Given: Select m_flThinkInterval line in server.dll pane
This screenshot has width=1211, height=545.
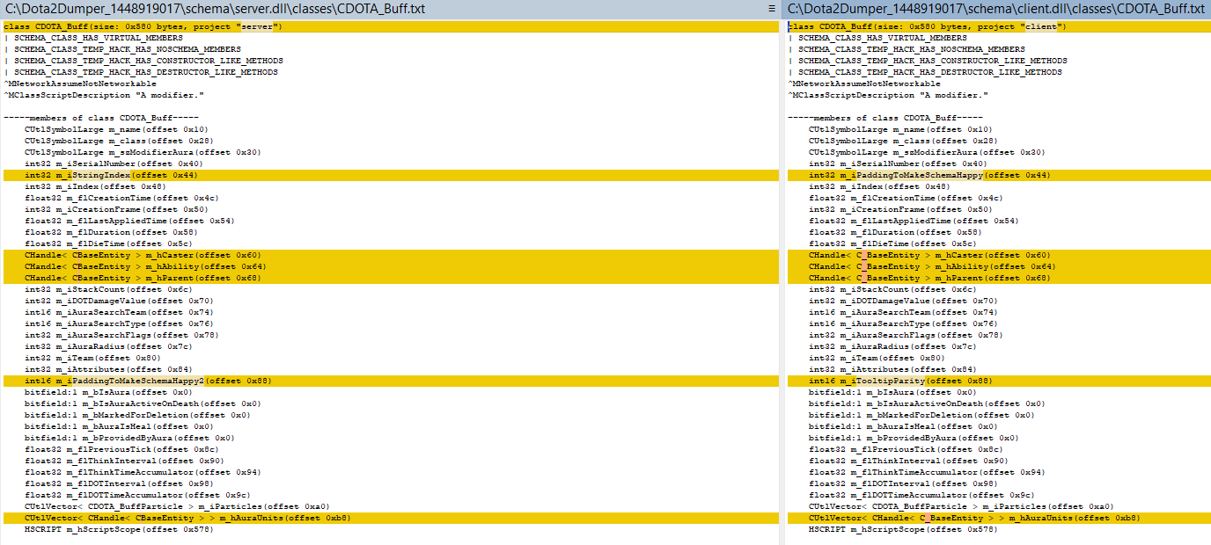Looking at the screenshot, I should click(124, 461).
